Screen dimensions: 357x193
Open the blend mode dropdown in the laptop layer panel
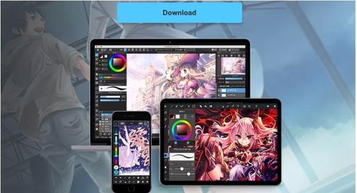click(235, 83)
